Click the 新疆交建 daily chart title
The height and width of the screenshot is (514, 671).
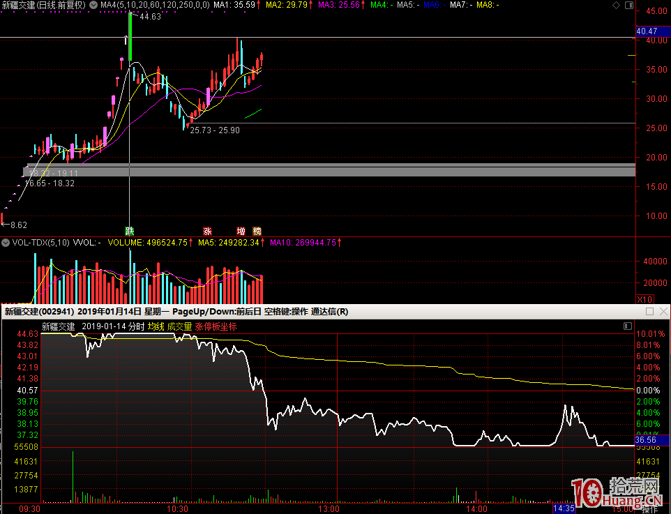pos(43,5)
